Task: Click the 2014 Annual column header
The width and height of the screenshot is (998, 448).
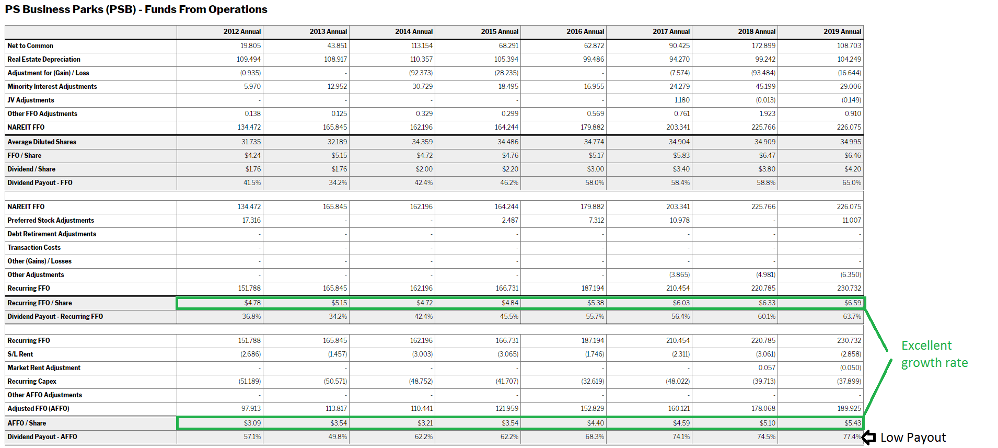Action: (414, 32)
